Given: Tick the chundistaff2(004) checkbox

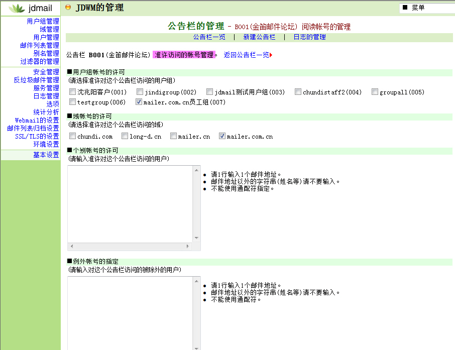Looking at the screenshot, I should [x=298, y=92].
